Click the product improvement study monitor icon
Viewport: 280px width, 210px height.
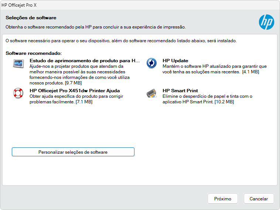[18, 64]
